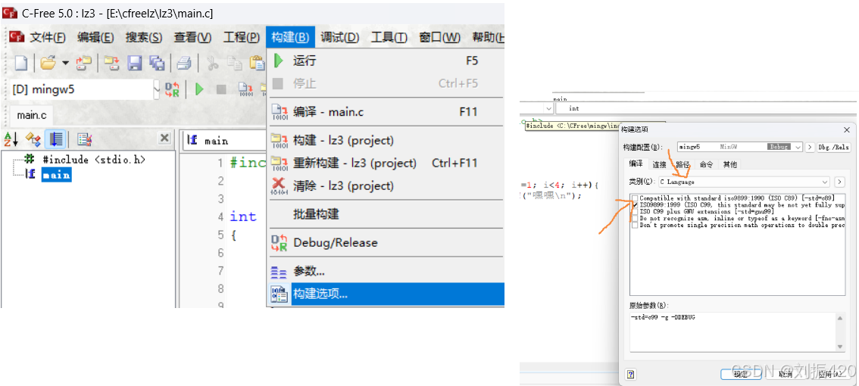Viewport: 859px width, 386px height.
Task: Open the 搜索(S) menu
Action: [x=143, y=38]
